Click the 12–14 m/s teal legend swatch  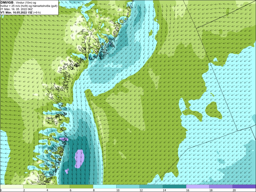(x=151, y=186)
